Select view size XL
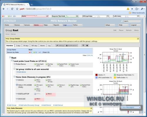The image size is (147, 117). click(92, 56)
